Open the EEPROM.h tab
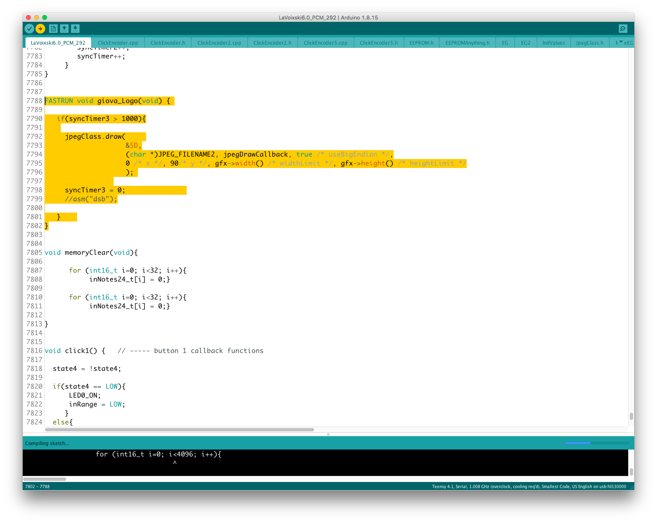This screenshot has width=657, height=523. point(421,43)
